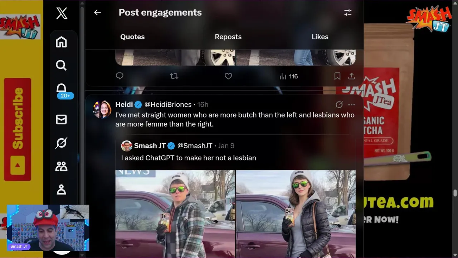
Task: Open Explore with the magnifier icon
Action: (x=61, y=65)
